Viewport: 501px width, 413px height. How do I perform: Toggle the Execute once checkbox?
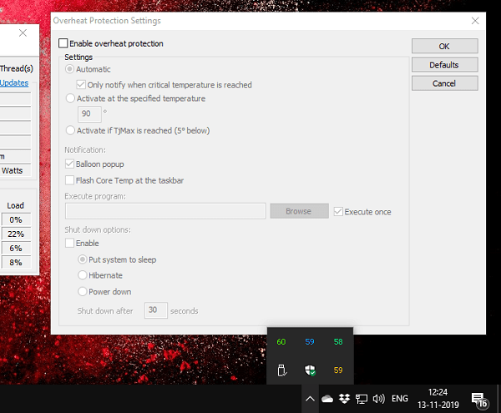click(x=338, y=212)
